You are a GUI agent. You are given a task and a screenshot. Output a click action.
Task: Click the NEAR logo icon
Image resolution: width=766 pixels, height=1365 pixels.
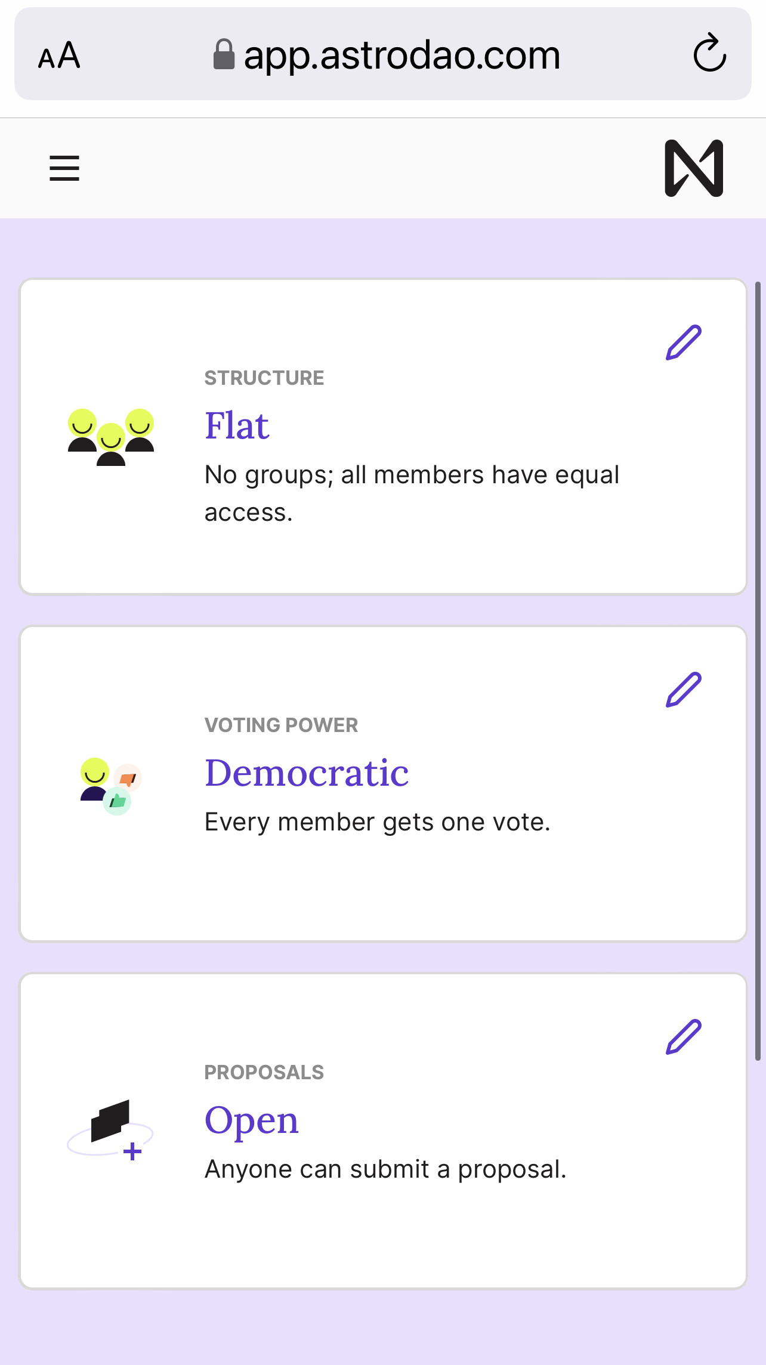[x=694, y=168]
